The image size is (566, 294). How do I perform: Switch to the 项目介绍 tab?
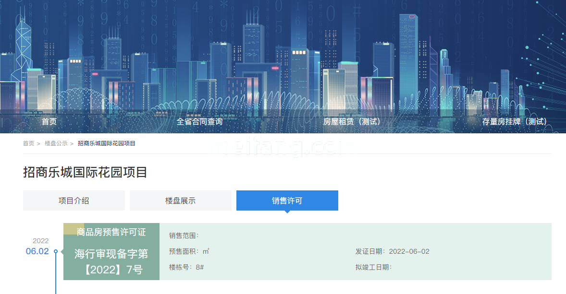tap(74, 200)
